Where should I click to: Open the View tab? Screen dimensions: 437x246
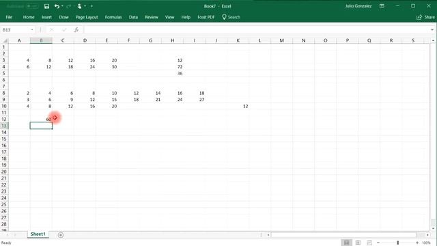(169, 17)
